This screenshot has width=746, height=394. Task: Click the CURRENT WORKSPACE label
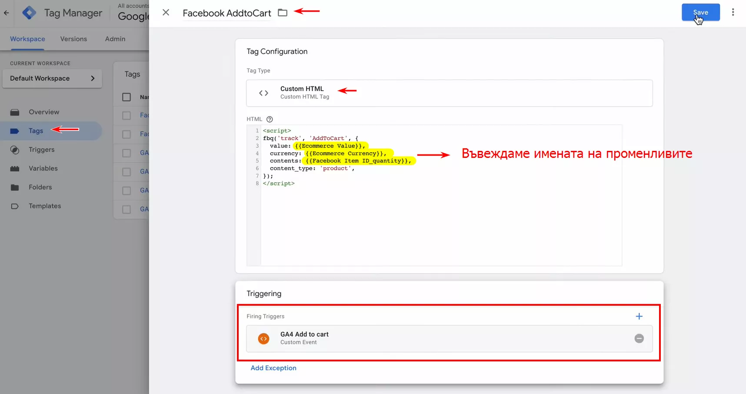click(40, 63)
